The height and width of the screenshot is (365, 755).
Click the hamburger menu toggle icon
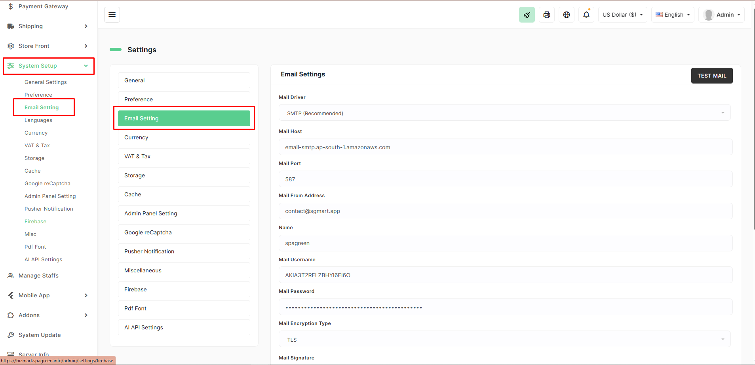(x=112, y=15)
